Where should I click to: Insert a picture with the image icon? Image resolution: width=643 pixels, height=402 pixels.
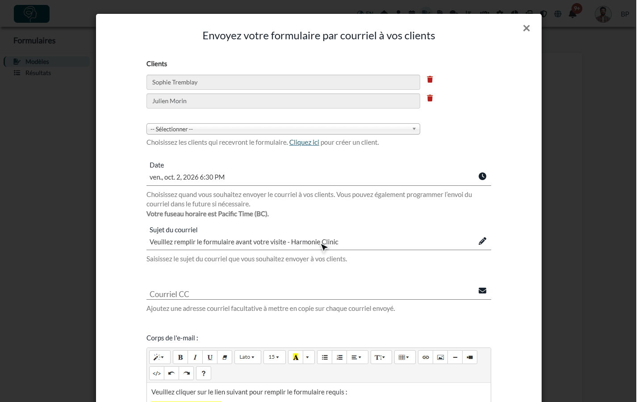440,357
